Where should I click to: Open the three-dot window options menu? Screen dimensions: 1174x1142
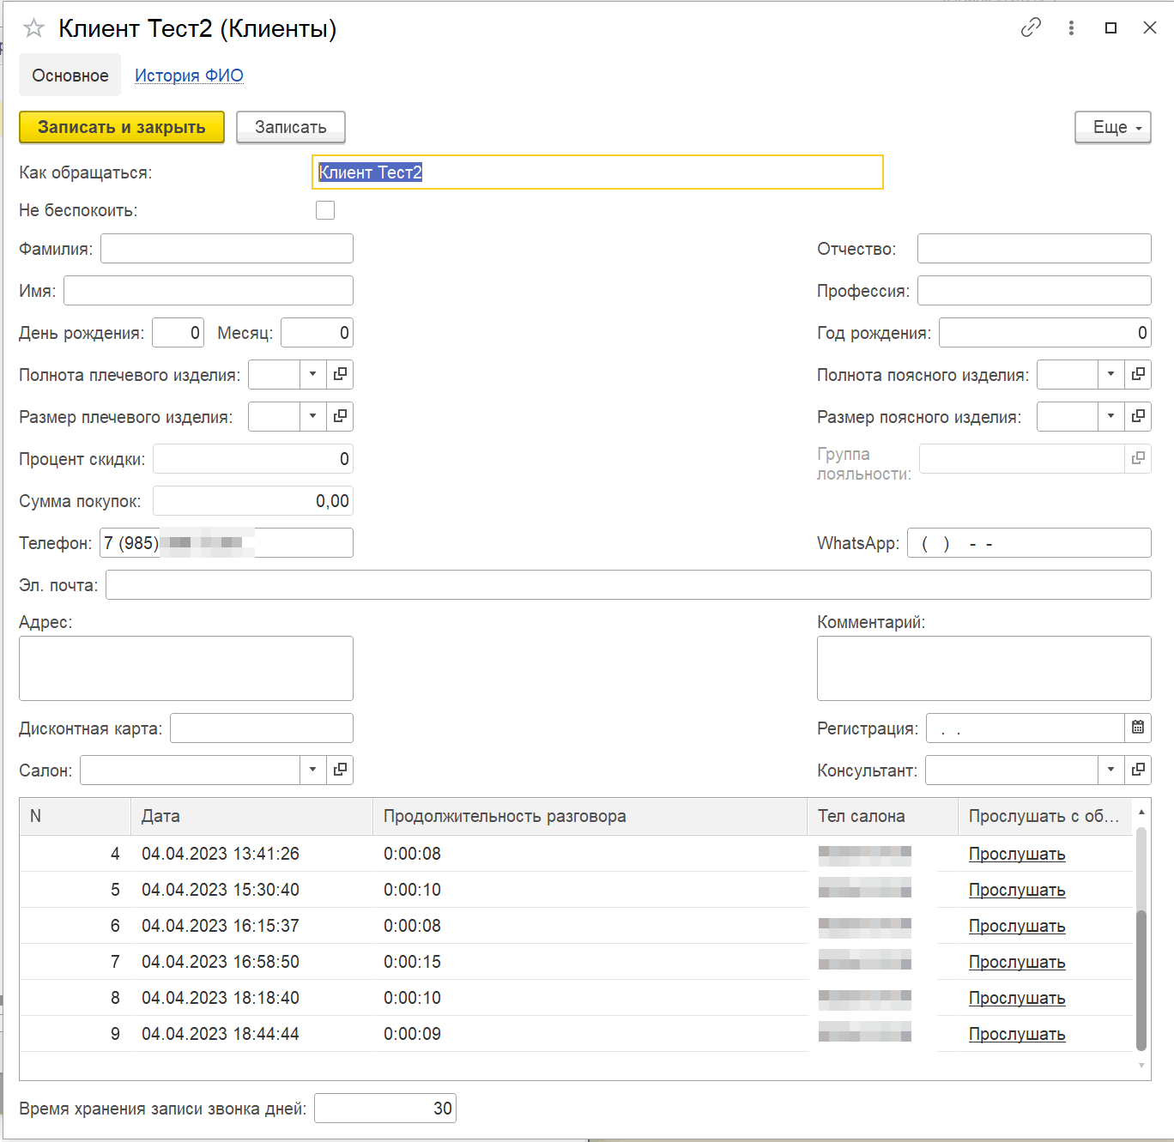(x=1071, y=27)
